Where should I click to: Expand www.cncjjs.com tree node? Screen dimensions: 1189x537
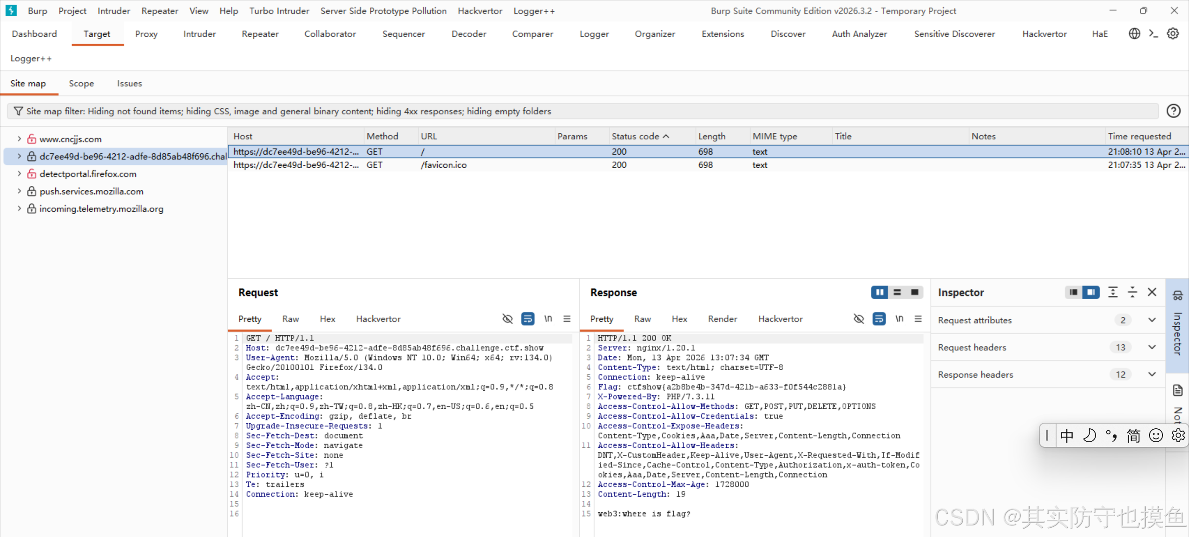(19, 139)
